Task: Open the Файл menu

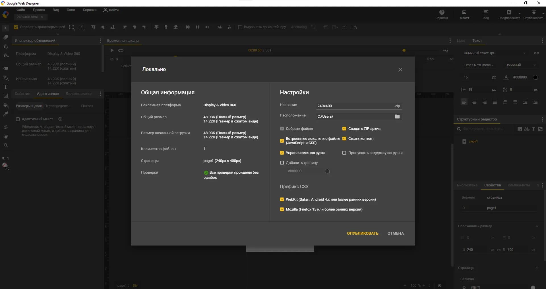Action: tap(21, 10)
